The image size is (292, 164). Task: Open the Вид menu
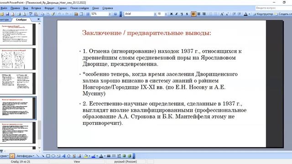26,8
